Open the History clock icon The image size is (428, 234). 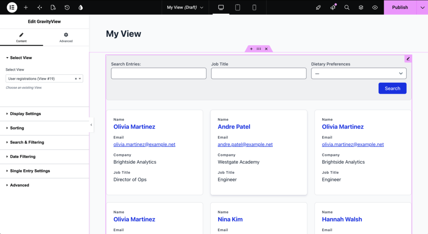click(67, 8)
